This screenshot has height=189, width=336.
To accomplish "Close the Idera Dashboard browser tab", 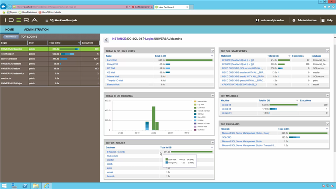I will click(187, 7).
